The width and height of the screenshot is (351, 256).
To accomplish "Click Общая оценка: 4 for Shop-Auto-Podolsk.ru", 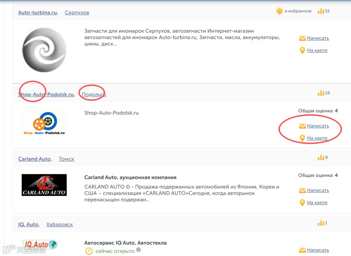I will click(x=318, y=111).
